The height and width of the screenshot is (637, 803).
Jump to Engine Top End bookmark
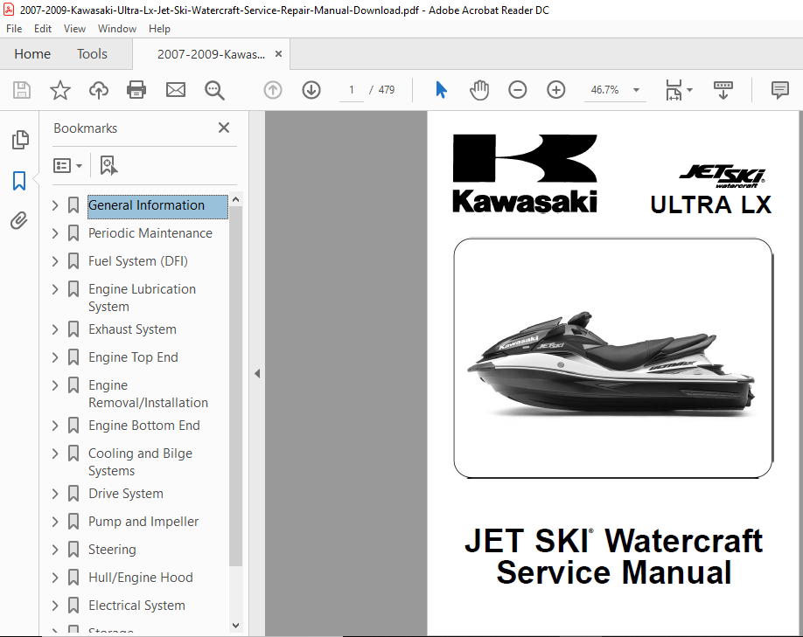coord(133,357)
